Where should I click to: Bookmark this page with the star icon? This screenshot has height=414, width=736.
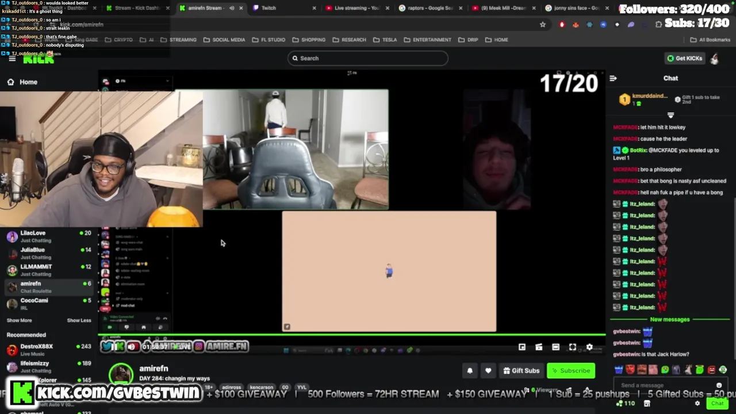point(542,25)
